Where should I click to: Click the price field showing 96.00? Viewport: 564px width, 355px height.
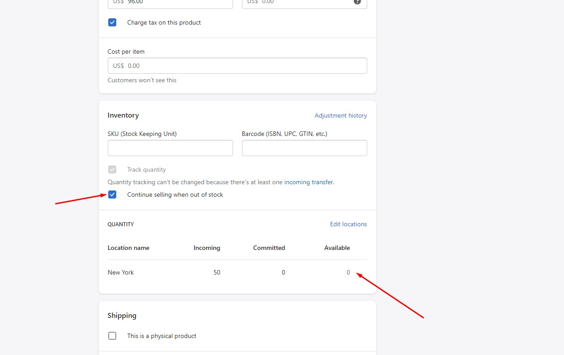(x=170, y=4)
